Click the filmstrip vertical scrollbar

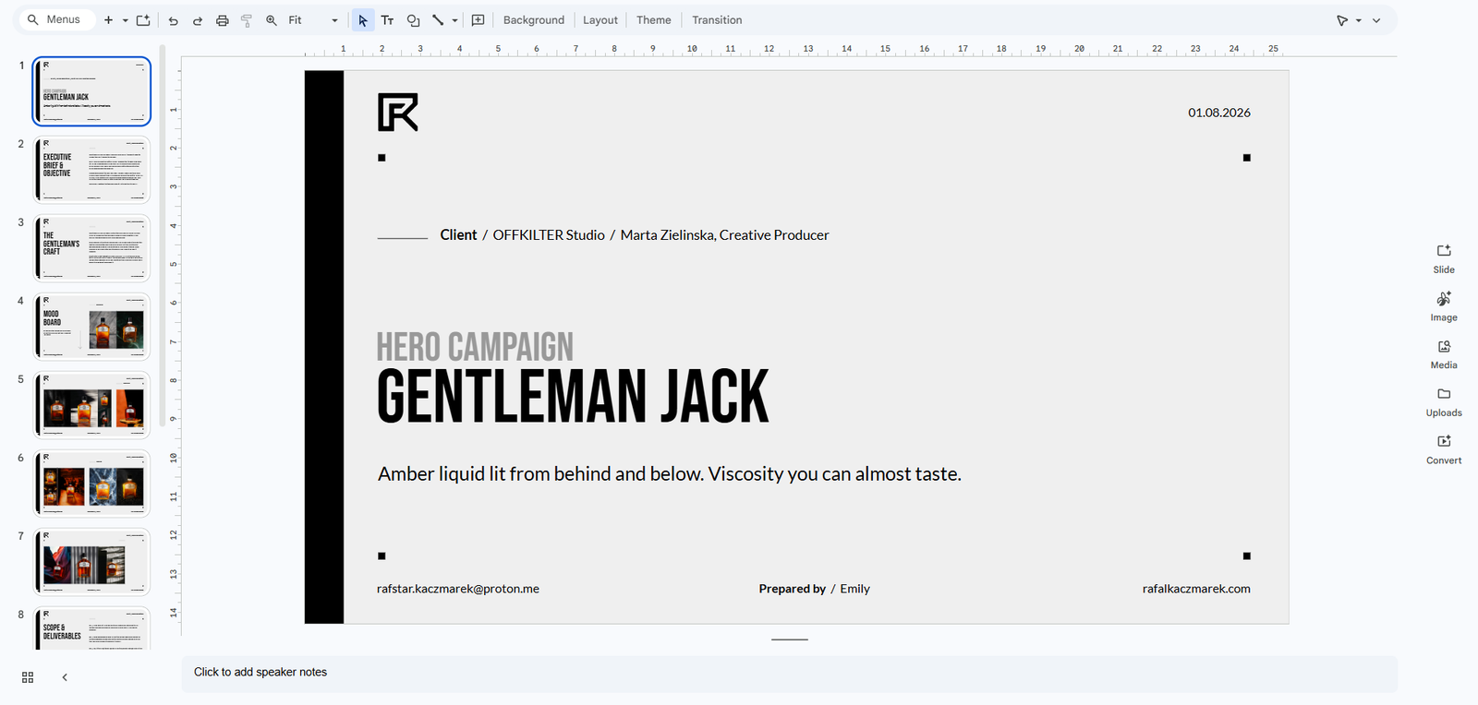pos(163,235)
